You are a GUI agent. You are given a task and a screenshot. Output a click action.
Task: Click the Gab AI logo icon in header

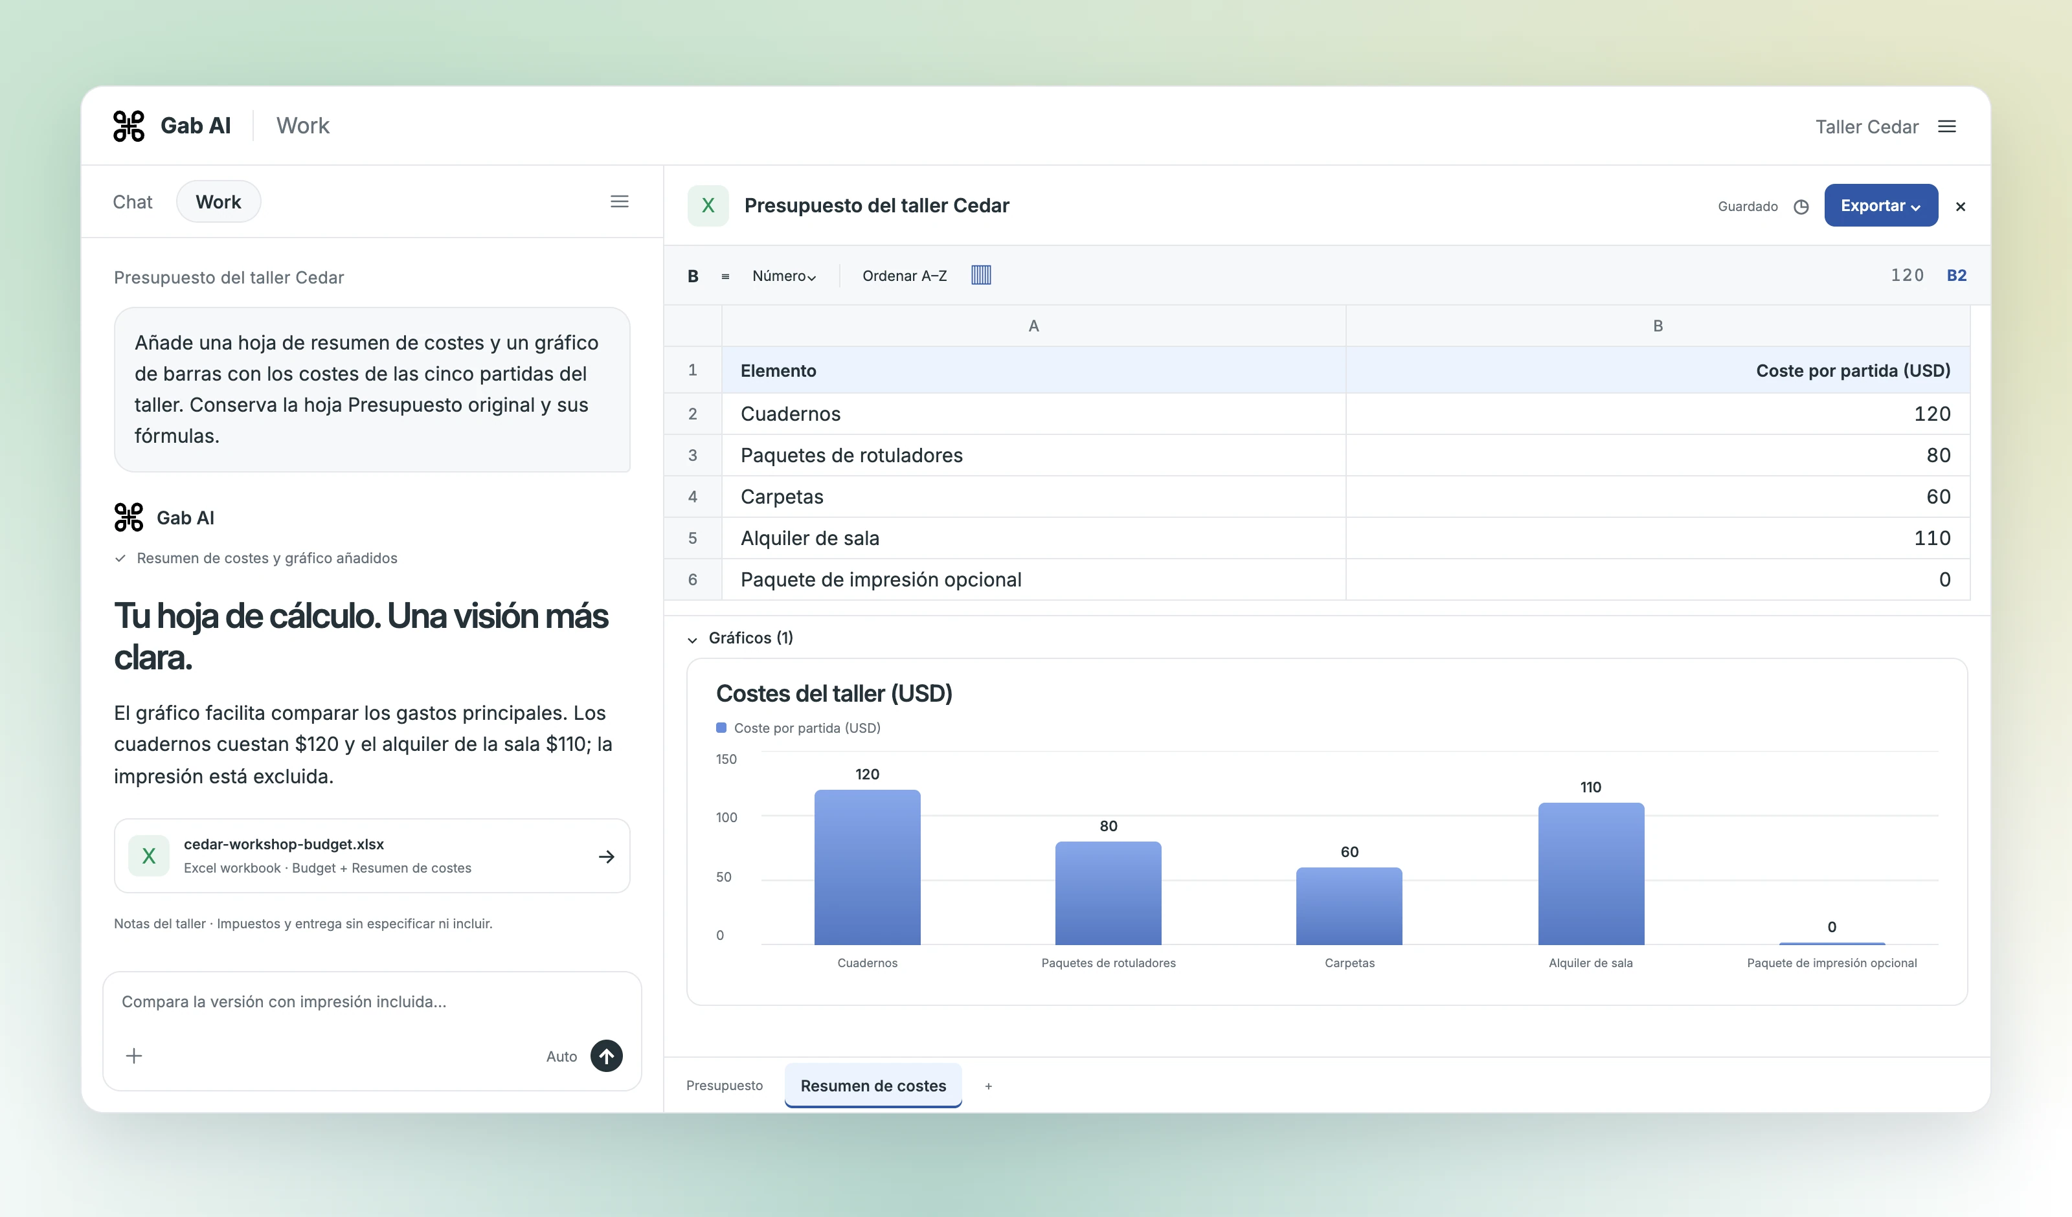point(128,126)
